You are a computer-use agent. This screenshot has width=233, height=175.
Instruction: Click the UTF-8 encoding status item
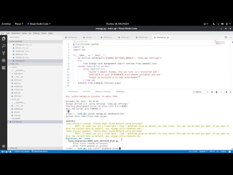tap(212, 152)
